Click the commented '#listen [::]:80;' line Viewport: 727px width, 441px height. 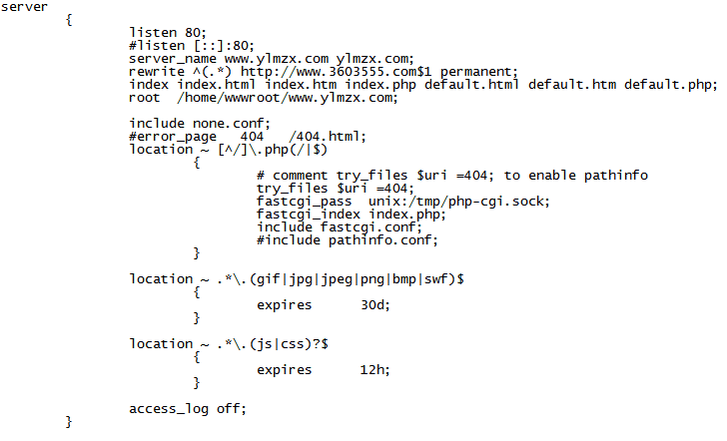[192, 46]
